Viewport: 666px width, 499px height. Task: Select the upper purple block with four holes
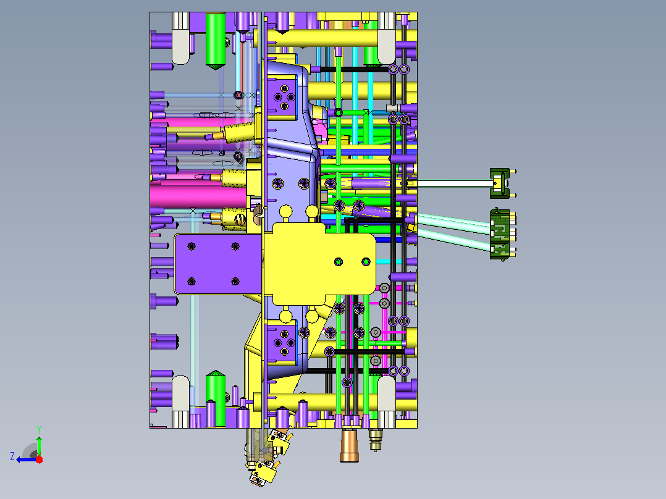coord(282,98)
